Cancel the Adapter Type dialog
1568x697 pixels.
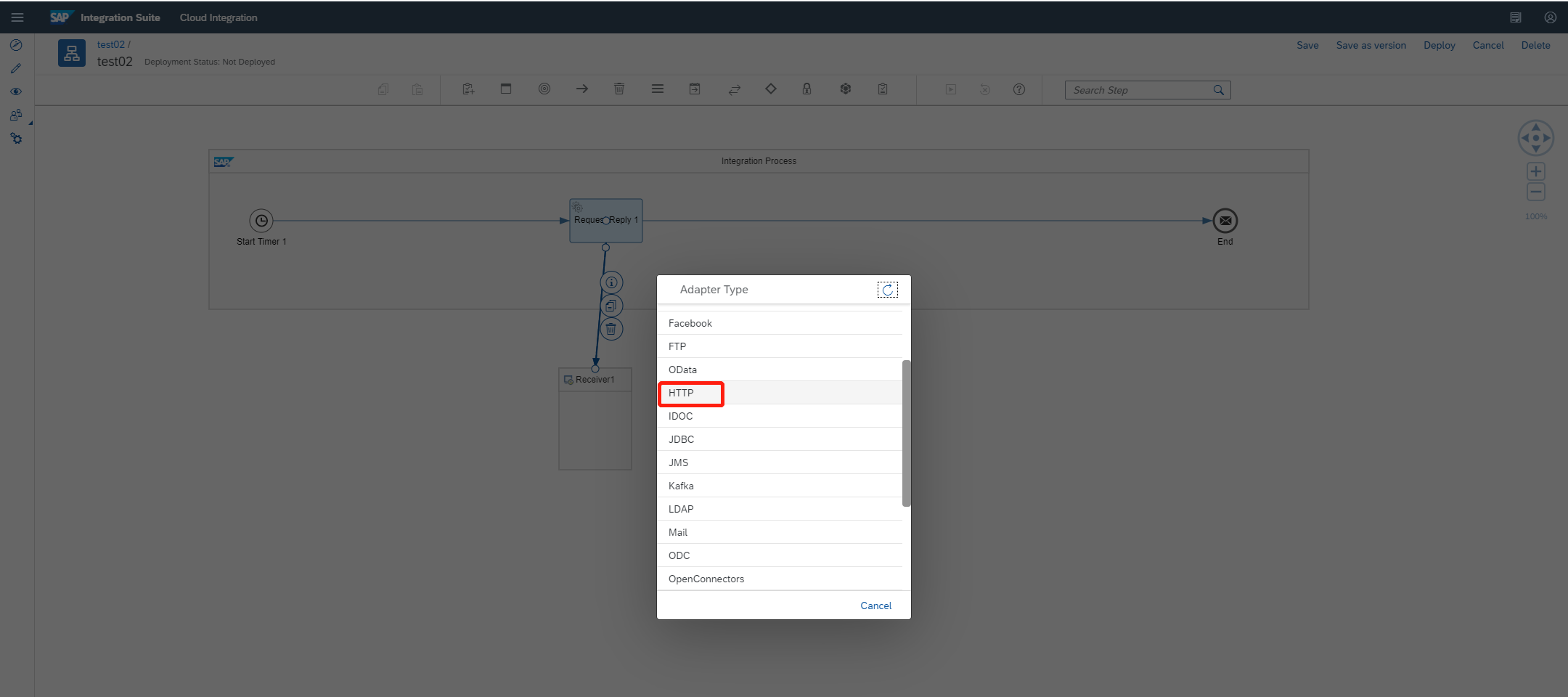point(875,606)
